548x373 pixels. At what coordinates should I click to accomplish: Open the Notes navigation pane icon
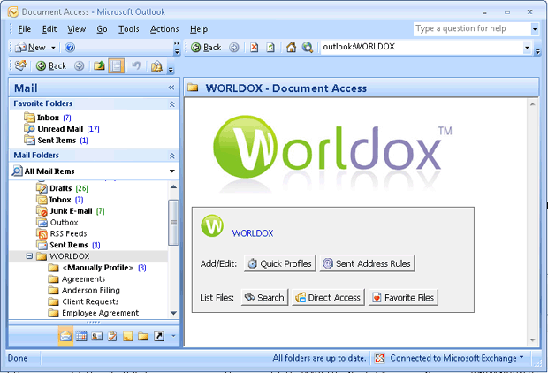point(128,336)
